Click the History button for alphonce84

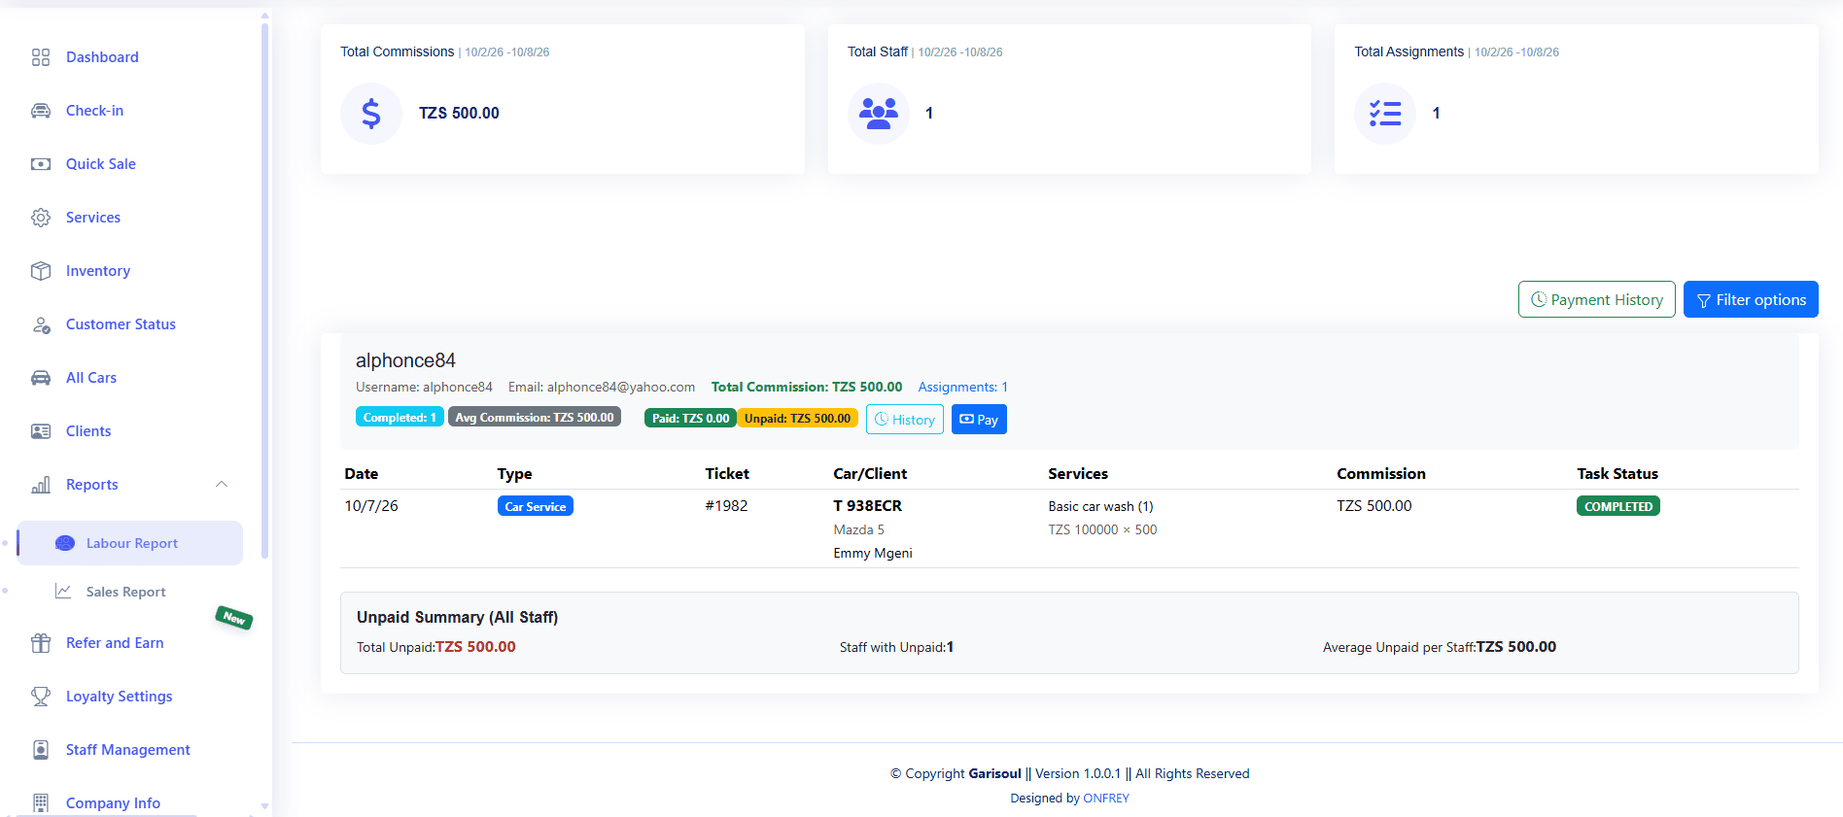click(904, 420)
